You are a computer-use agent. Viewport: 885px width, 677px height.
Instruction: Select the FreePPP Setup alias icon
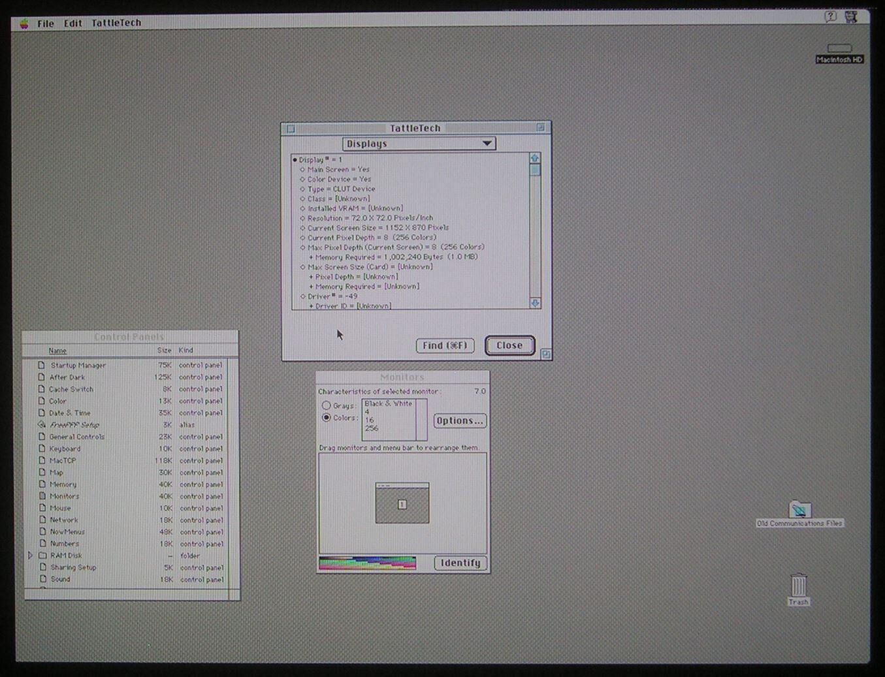pyautogui.click(x=42, y=424)
